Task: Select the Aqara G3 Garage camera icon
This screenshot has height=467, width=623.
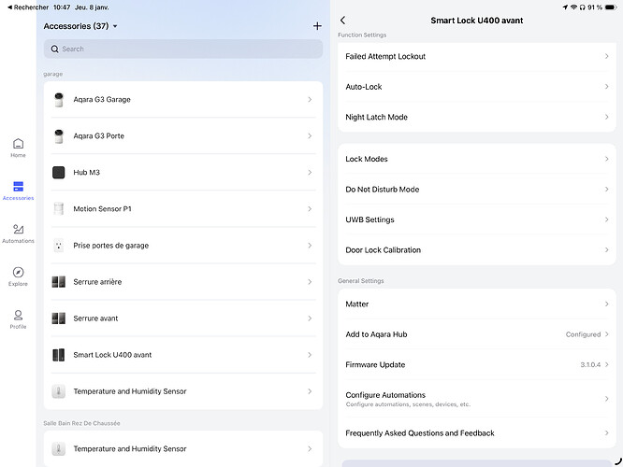Action: (59, 100)
